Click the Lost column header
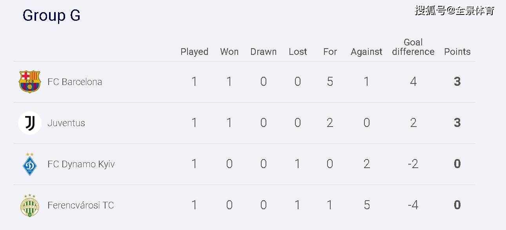The image size is (506, 230). (x=298, y=52)
